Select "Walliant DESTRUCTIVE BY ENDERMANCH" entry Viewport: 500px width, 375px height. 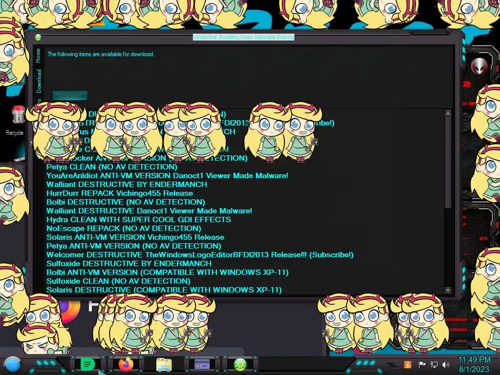coord(126,184)
